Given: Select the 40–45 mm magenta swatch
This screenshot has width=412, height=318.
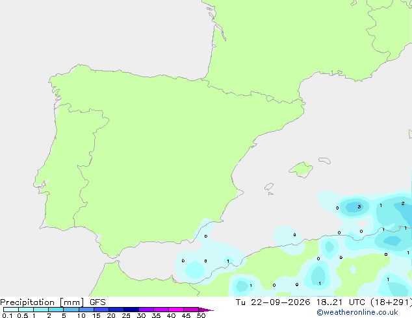Looking at the screenshot, I should tap(176, 310).
